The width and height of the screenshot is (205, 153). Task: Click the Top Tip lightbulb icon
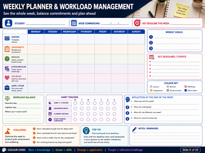pos(86,131)
